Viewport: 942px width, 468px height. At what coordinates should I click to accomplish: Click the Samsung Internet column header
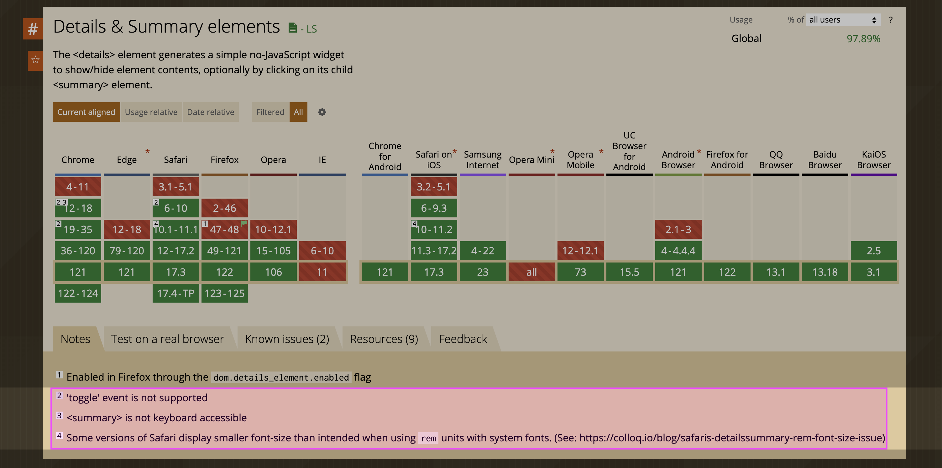pos(483,160)
